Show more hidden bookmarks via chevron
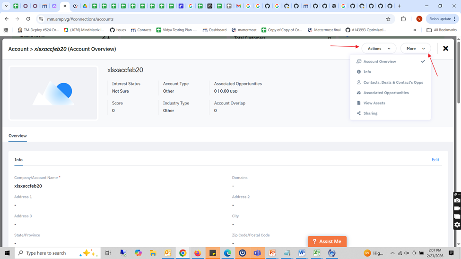Image resolution: width=461 pixels, height=259 pixels. click(x=415, y=30)
